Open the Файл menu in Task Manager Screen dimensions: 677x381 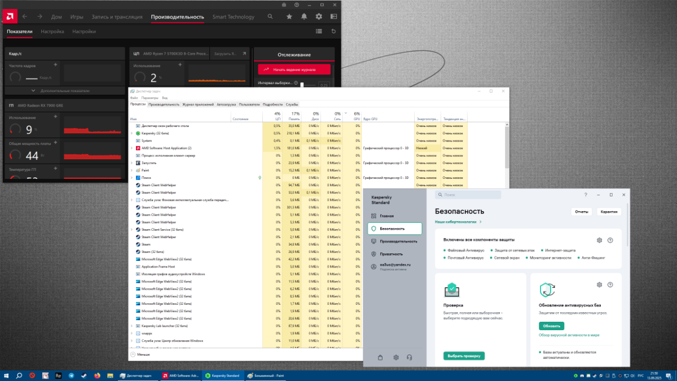134,98
